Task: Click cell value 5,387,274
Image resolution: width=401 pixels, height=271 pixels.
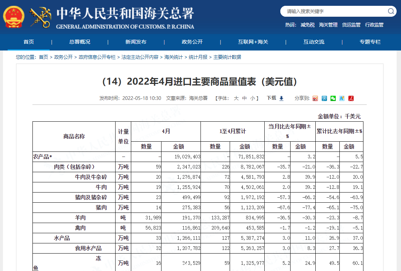Action: pos(252,238)
